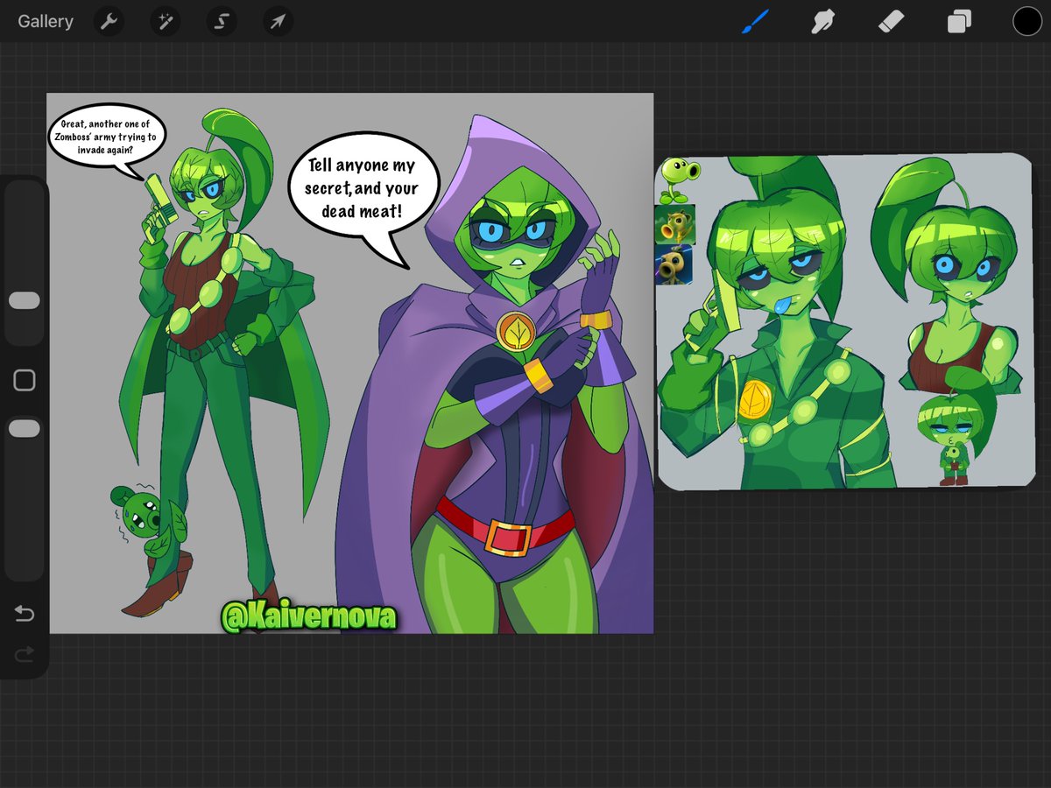The height and width of the screenshot is (788, 1051).
Task: Open the active color picker circle
Action: coord(1027,21)
